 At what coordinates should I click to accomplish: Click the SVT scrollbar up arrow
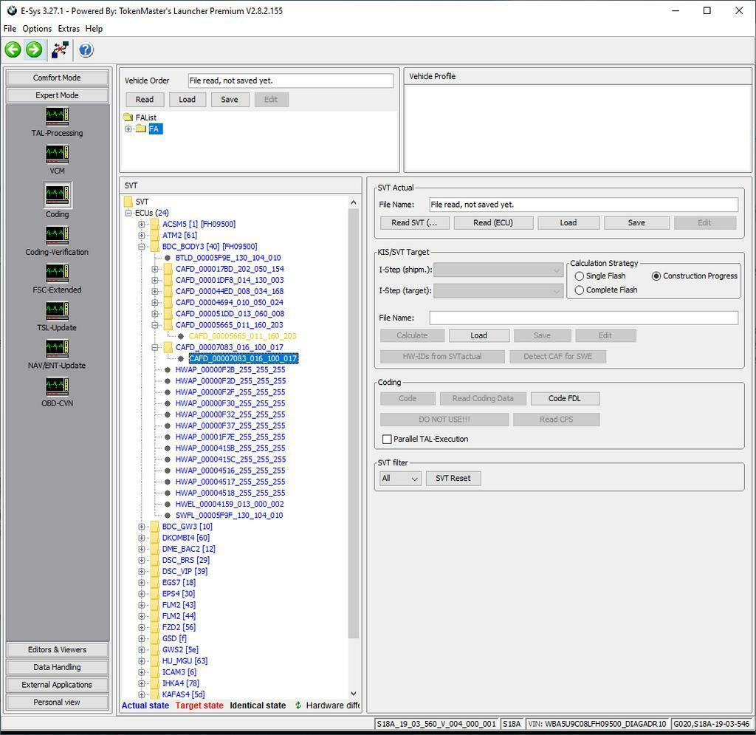click(x=354, y=202)
